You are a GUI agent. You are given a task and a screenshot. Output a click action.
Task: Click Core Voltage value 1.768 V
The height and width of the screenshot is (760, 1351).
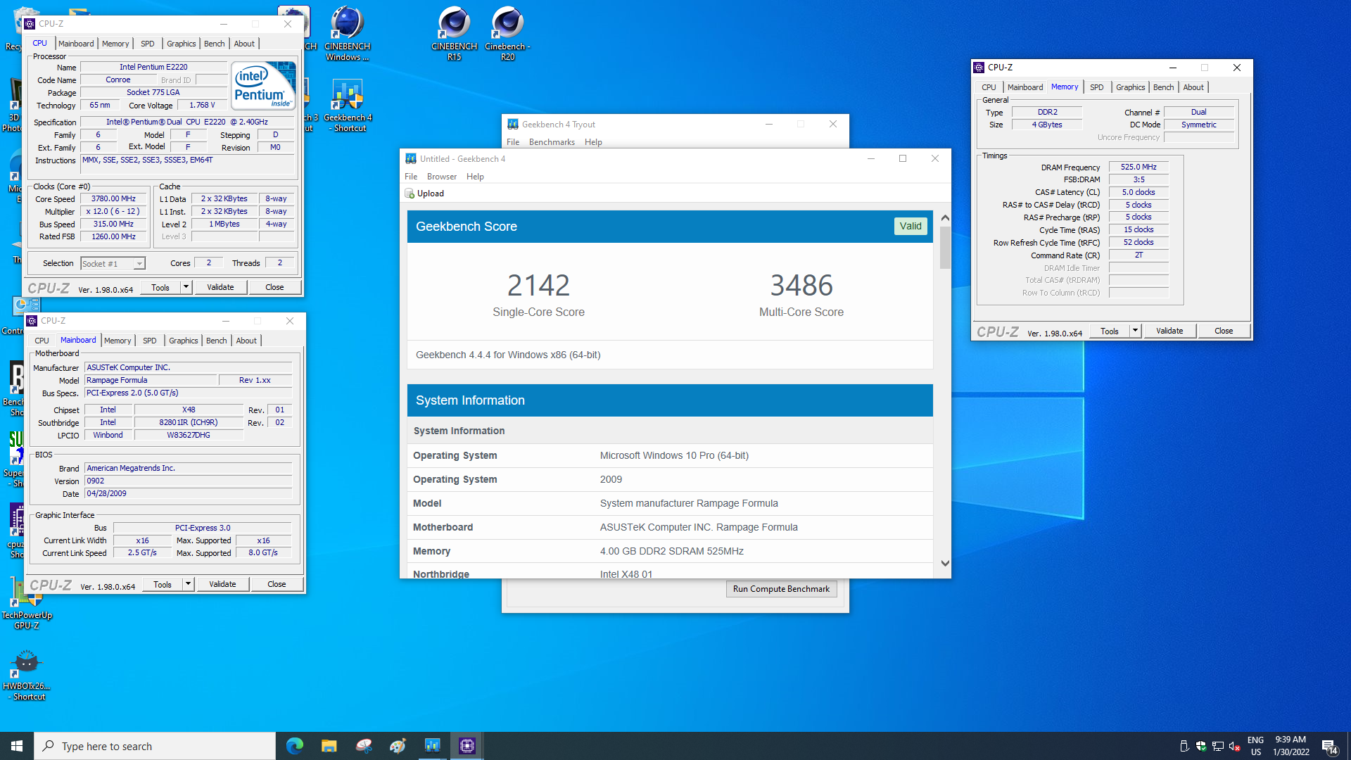[x=202, y=106]
